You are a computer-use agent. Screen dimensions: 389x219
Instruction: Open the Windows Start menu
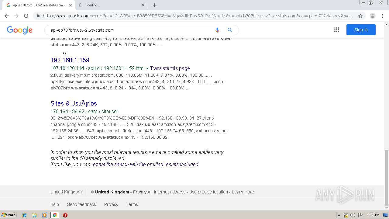point(9,215)
